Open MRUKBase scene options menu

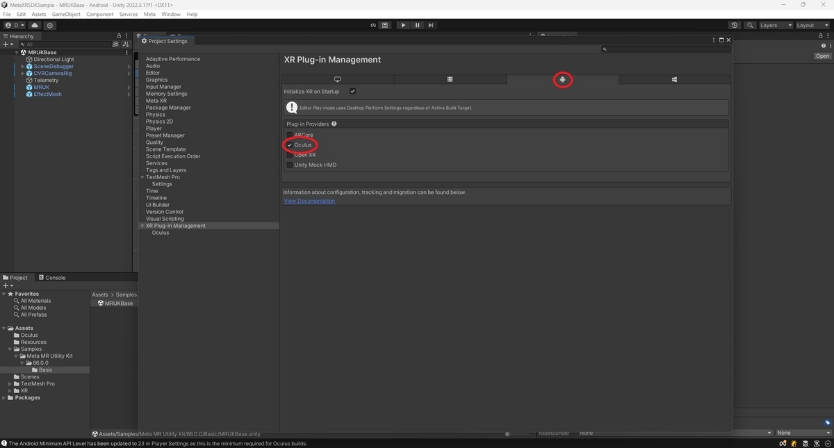126,52
